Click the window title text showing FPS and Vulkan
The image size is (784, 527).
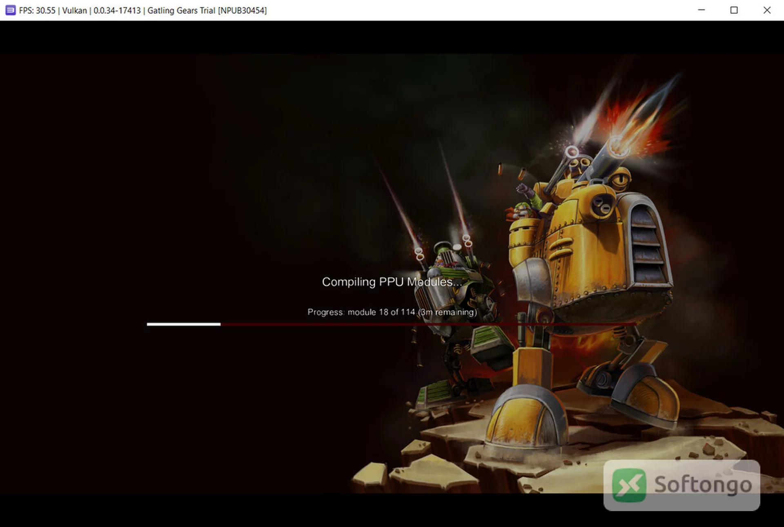(x=143, y=11)
